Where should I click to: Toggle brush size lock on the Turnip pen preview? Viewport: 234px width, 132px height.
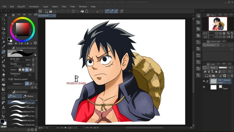pos(35,55)
